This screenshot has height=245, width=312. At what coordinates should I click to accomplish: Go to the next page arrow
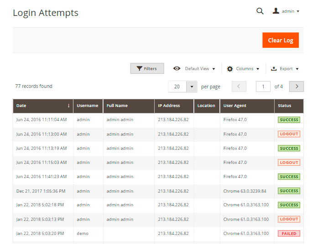[x=296, y=87]
